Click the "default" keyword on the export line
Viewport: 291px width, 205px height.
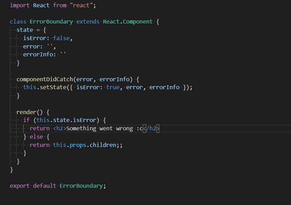tap(45, 186)
